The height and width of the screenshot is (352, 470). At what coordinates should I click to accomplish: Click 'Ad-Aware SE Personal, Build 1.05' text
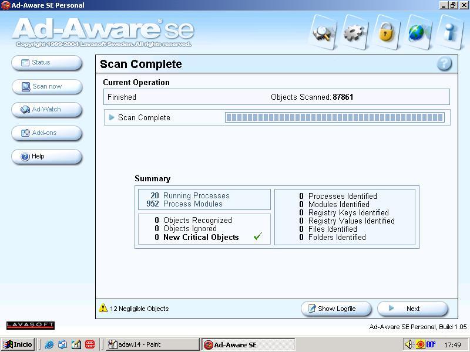click(x=418, y=327)
